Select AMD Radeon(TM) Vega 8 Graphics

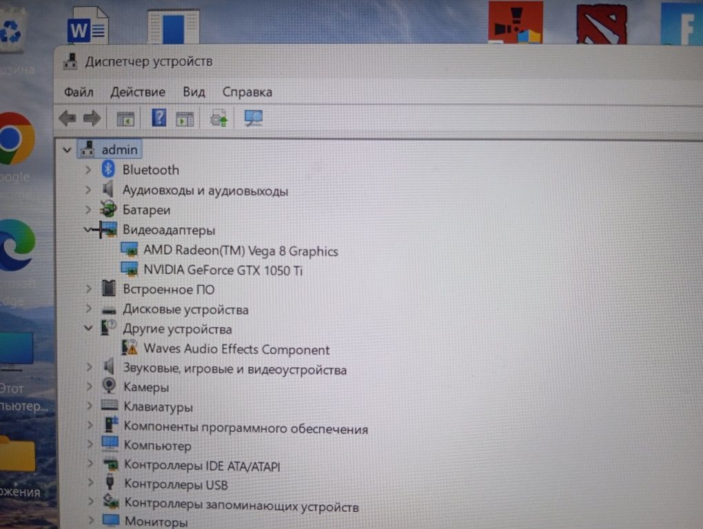(241, 251)
